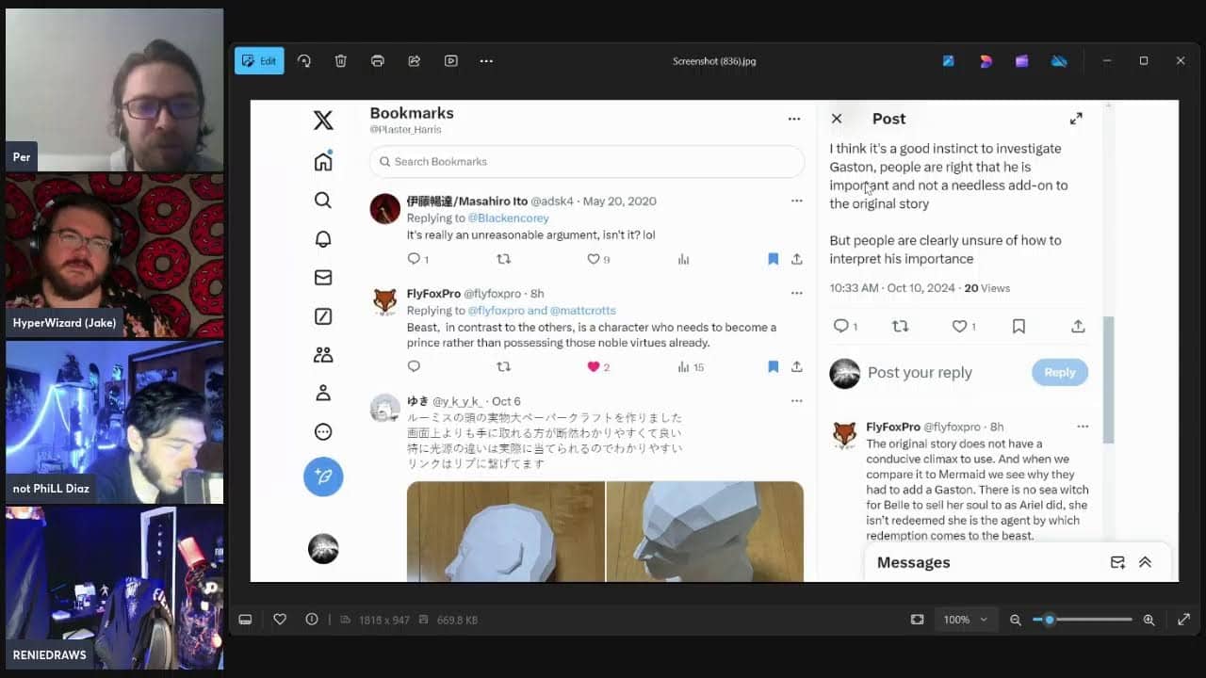Open the OneDrive icon in title bar
The height and width of the screenshot is (678, 1206).
(1059, 61)
